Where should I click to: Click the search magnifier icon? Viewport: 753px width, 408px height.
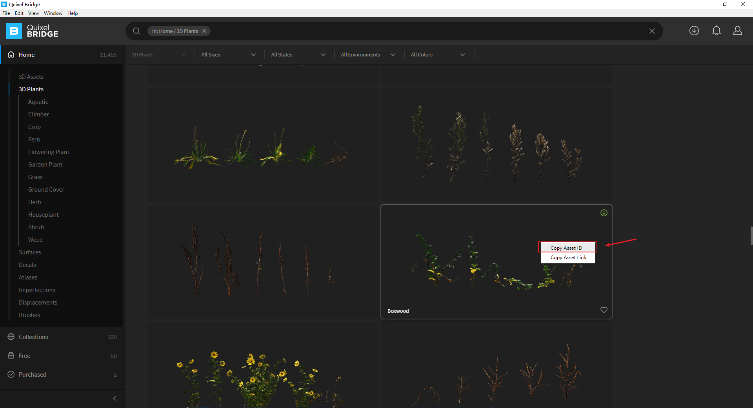click(x=136, y=31)
